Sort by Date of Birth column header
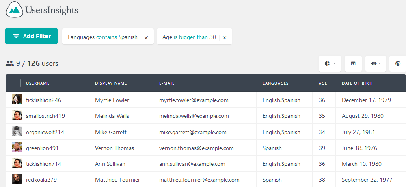406x187 pixels. point(358,83)
